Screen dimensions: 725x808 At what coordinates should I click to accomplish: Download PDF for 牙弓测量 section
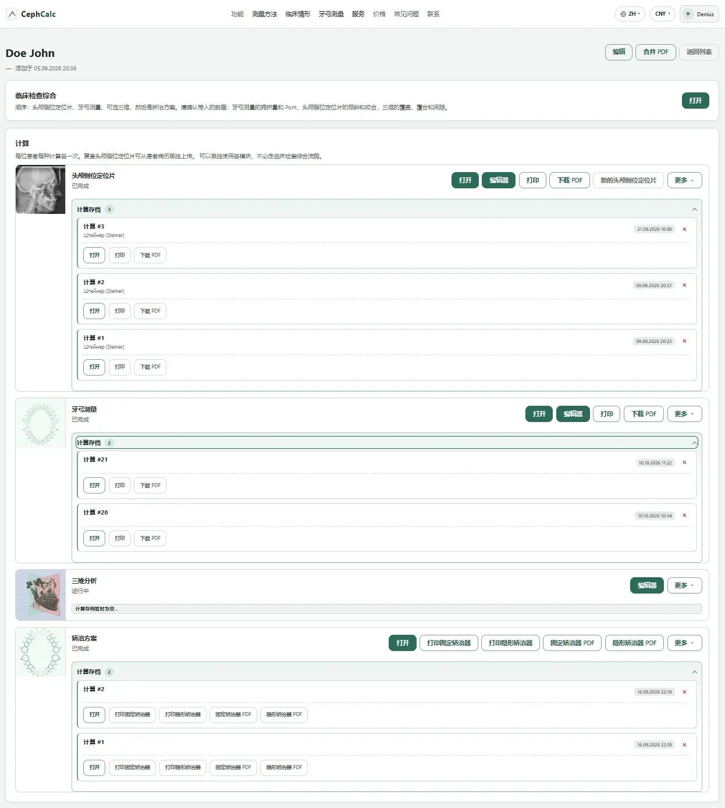(x=644, y=414)
